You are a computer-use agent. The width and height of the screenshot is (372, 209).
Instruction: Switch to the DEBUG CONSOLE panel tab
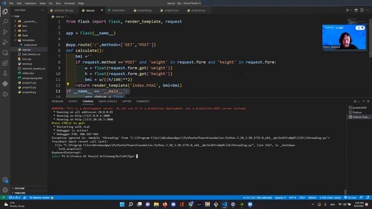108,101
